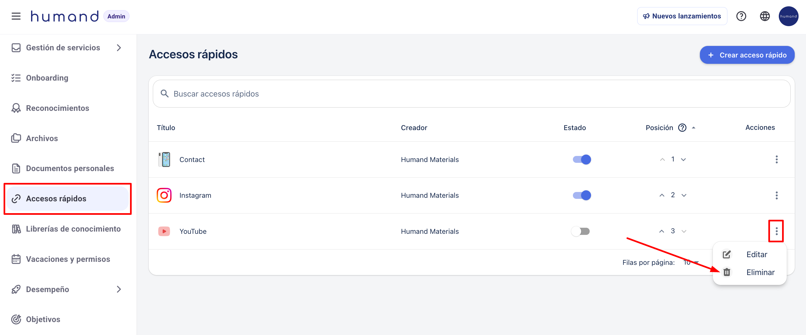Click the Instagram shortcut icon
This screenshot has height=335, width=806.
(164, 195)
